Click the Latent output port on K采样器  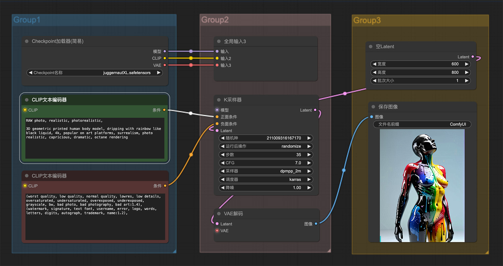pos(315,110)
